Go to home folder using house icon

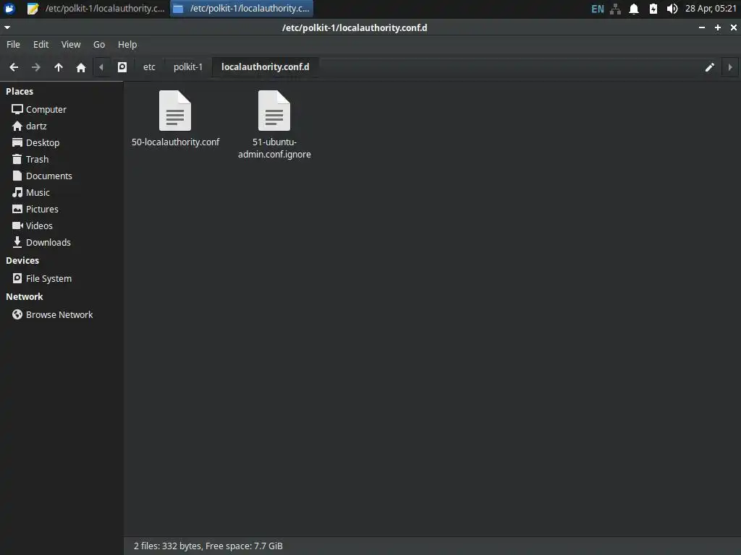click(x=81, y=67)
